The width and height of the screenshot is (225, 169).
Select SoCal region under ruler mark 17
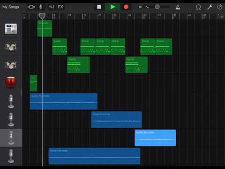pyautogui.click(x=88, y=46)
